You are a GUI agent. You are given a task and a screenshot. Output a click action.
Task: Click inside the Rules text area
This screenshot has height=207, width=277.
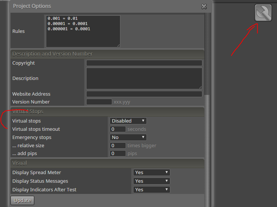83,31
